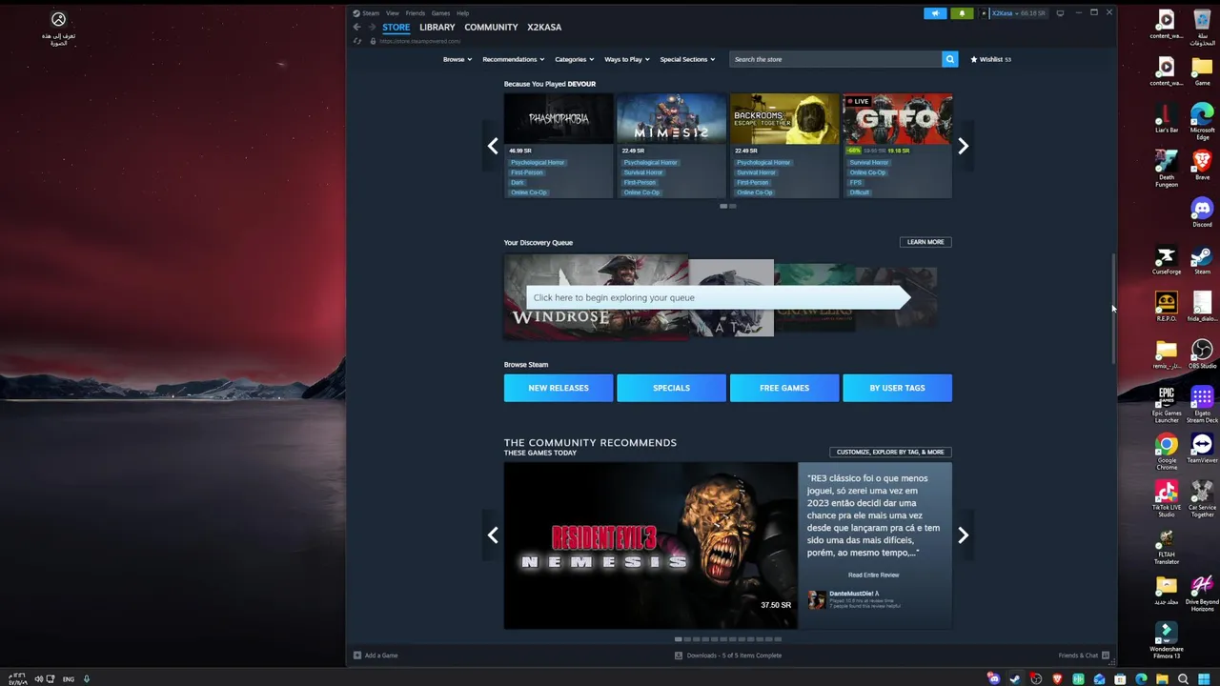Click the BY USER TAGS button
Image resolution: width=1220 pixels, height=686 pixels.
pos(897,388)
